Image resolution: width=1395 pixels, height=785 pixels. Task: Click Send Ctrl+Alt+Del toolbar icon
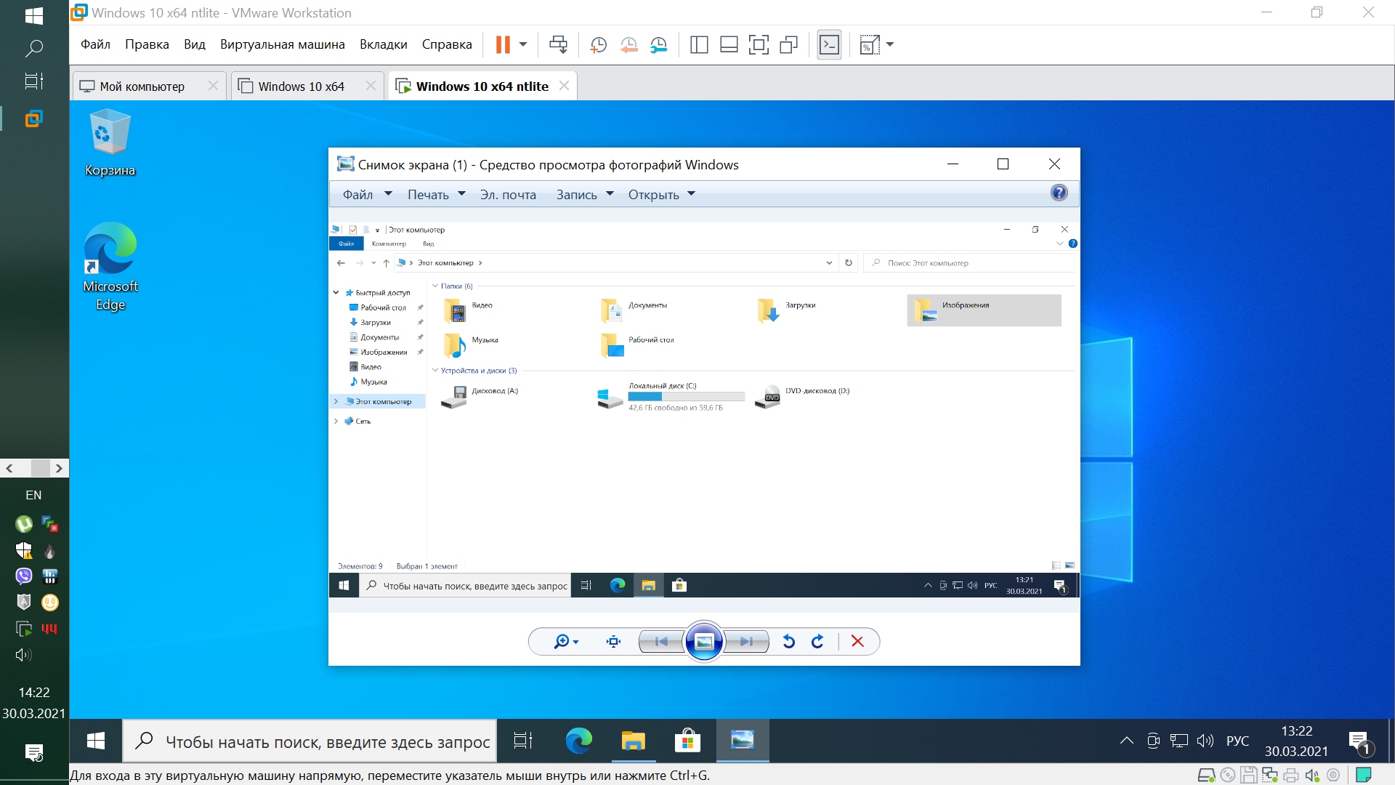click(558, 45)
